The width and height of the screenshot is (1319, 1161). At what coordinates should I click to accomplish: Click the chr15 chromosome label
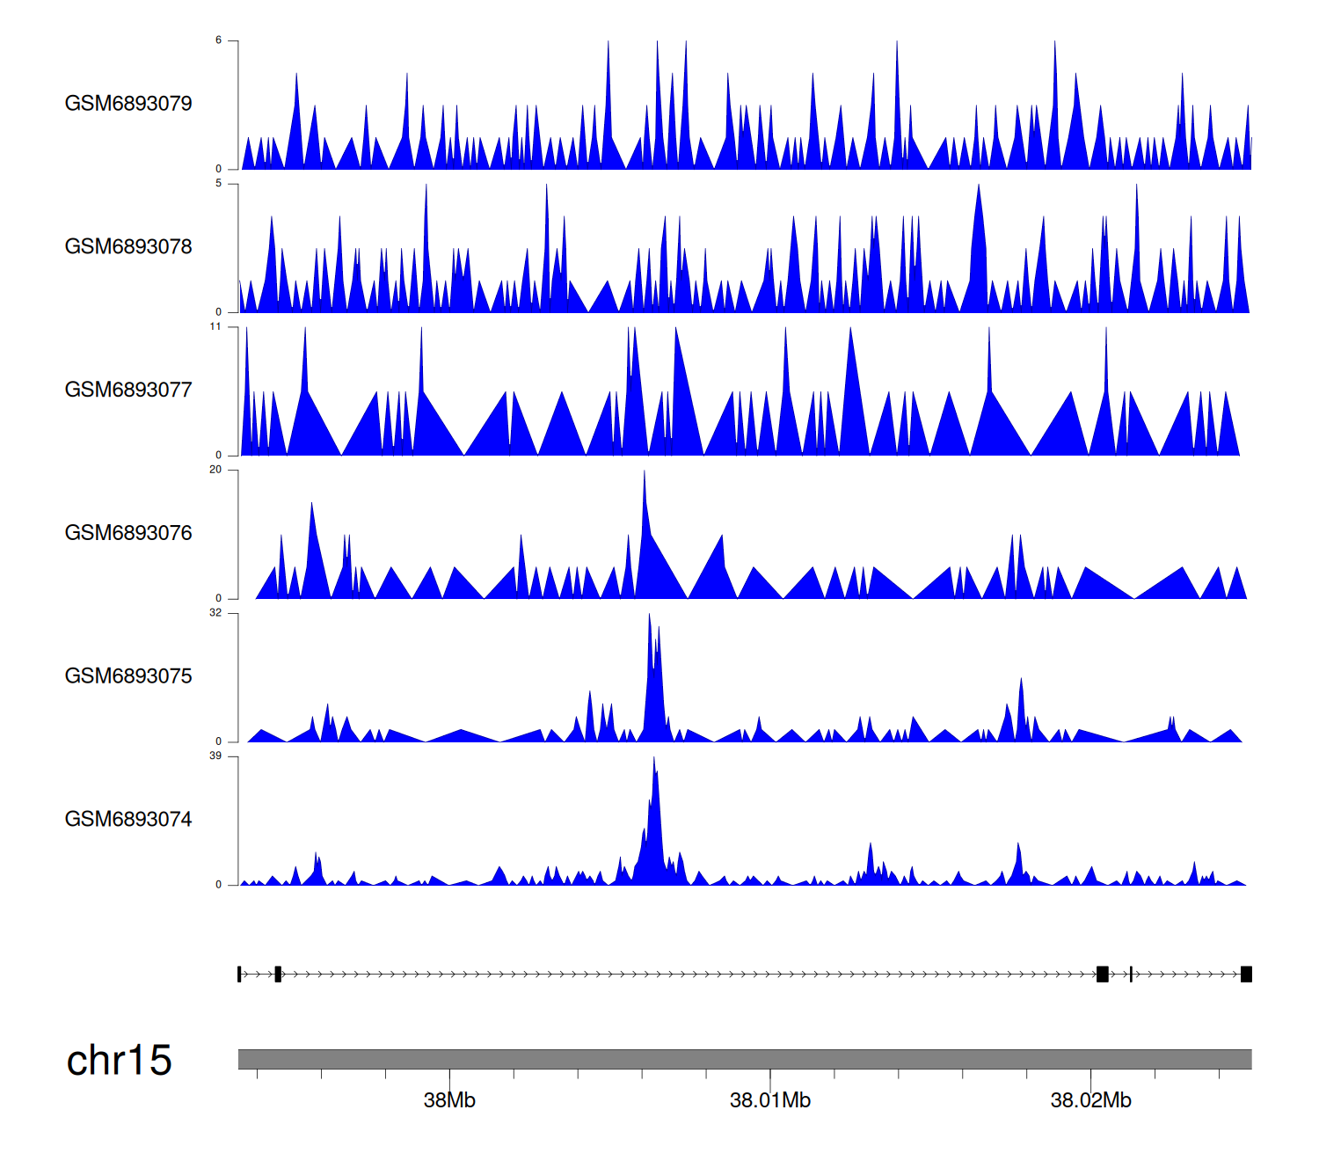(x=119, y=1061)
